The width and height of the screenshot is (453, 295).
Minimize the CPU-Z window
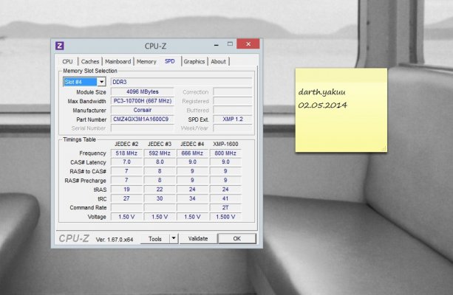216,45
